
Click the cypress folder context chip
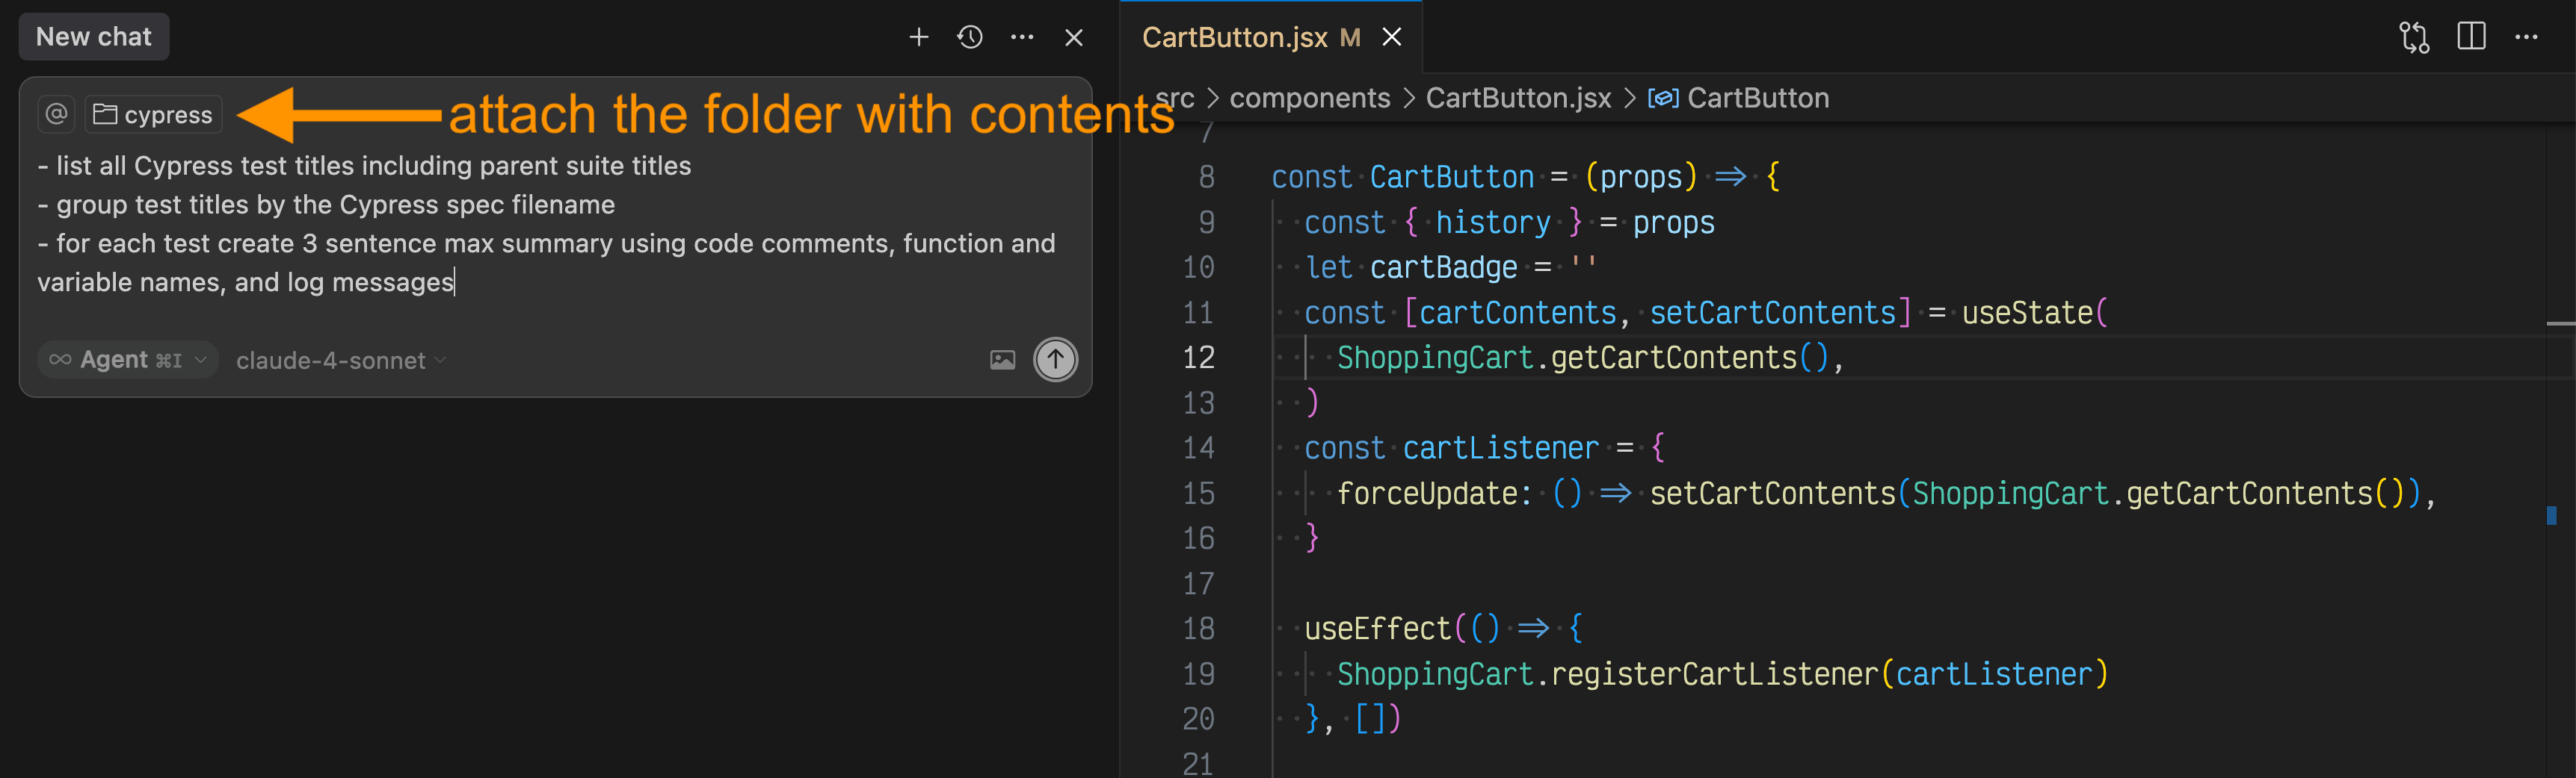(153, 115)
